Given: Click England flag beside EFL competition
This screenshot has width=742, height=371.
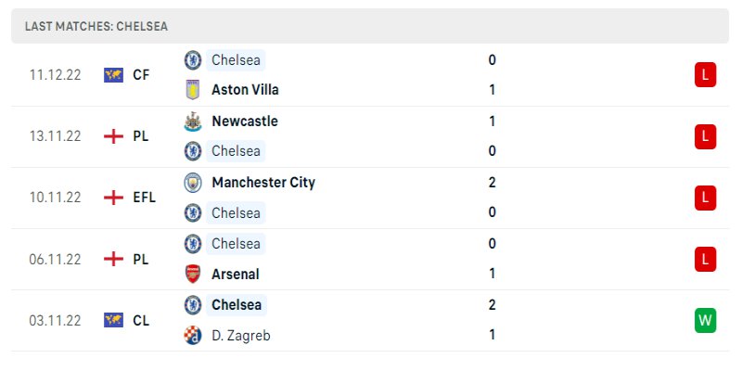Looking at the screenshot, I should click(x=113, y=198).
